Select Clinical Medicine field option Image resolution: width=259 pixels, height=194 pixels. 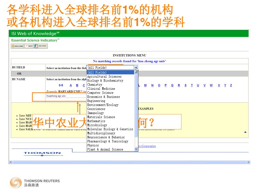101,89
